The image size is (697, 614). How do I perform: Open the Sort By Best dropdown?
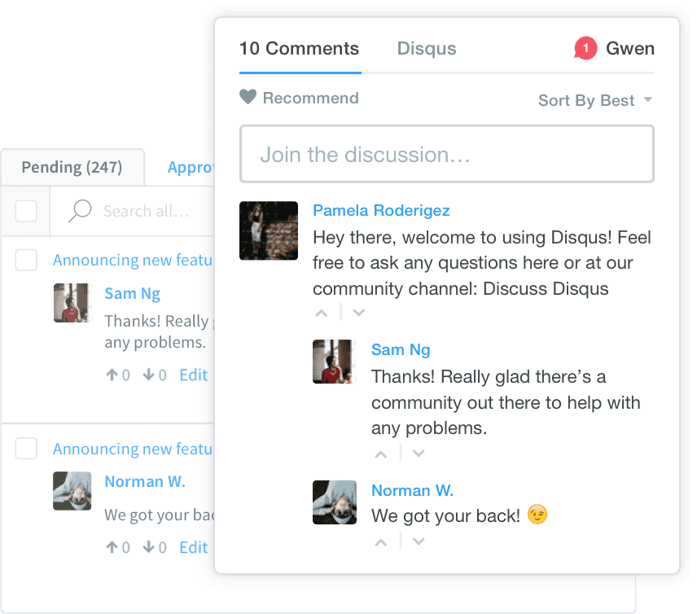tap(594, 100)
